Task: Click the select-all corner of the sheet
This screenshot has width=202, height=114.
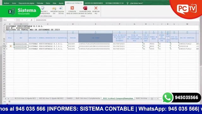Action: 4,24
